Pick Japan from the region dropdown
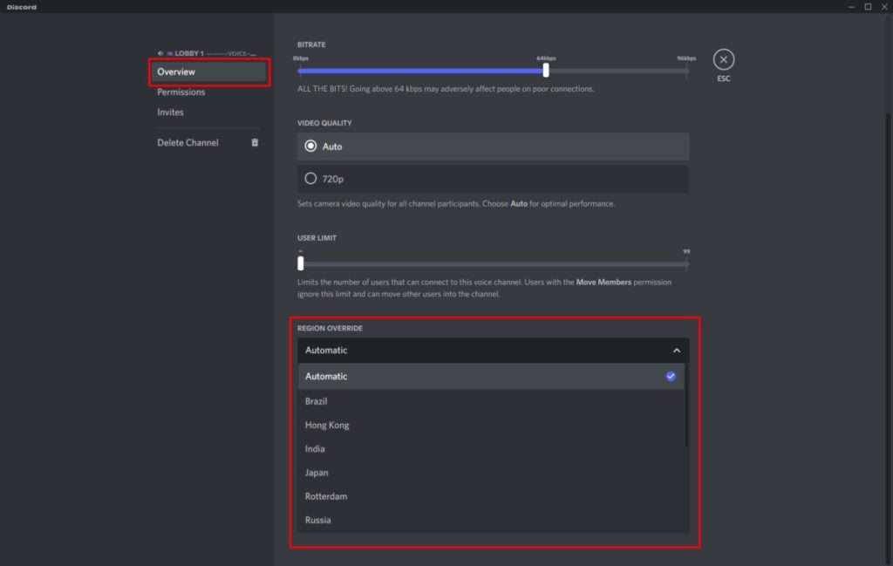This screenshot has width=893, height=566. [317, 473]
